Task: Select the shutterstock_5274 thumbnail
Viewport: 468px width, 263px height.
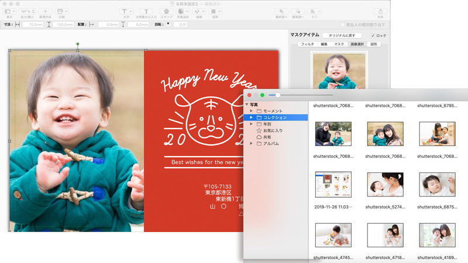Action: [x=385, y=184]
